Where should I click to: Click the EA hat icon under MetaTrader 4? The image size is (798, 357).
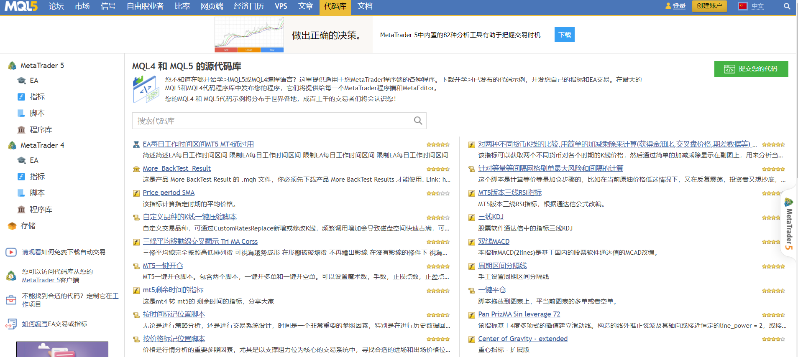(21, 160)
